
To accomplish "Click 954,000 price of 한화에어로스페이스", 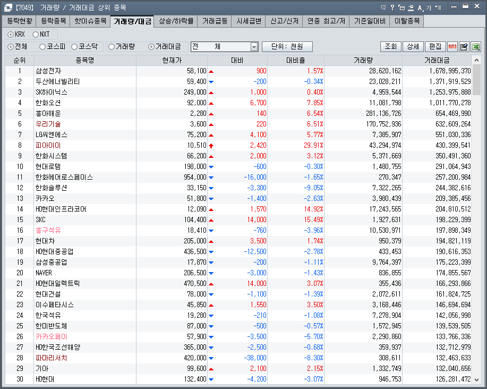I will (195, 177).
